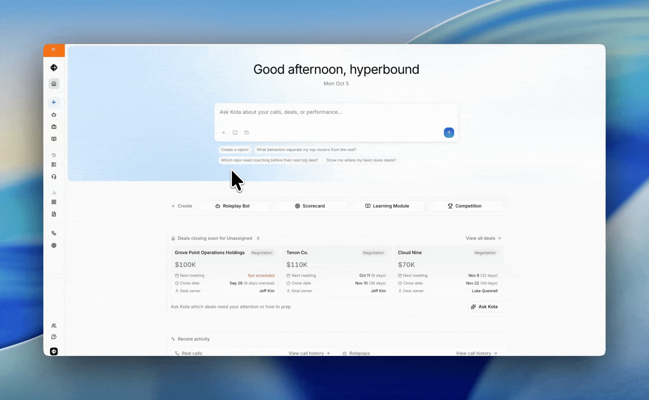Create a Competition
This screenshot has width=649, height=400.
[465, 206]
